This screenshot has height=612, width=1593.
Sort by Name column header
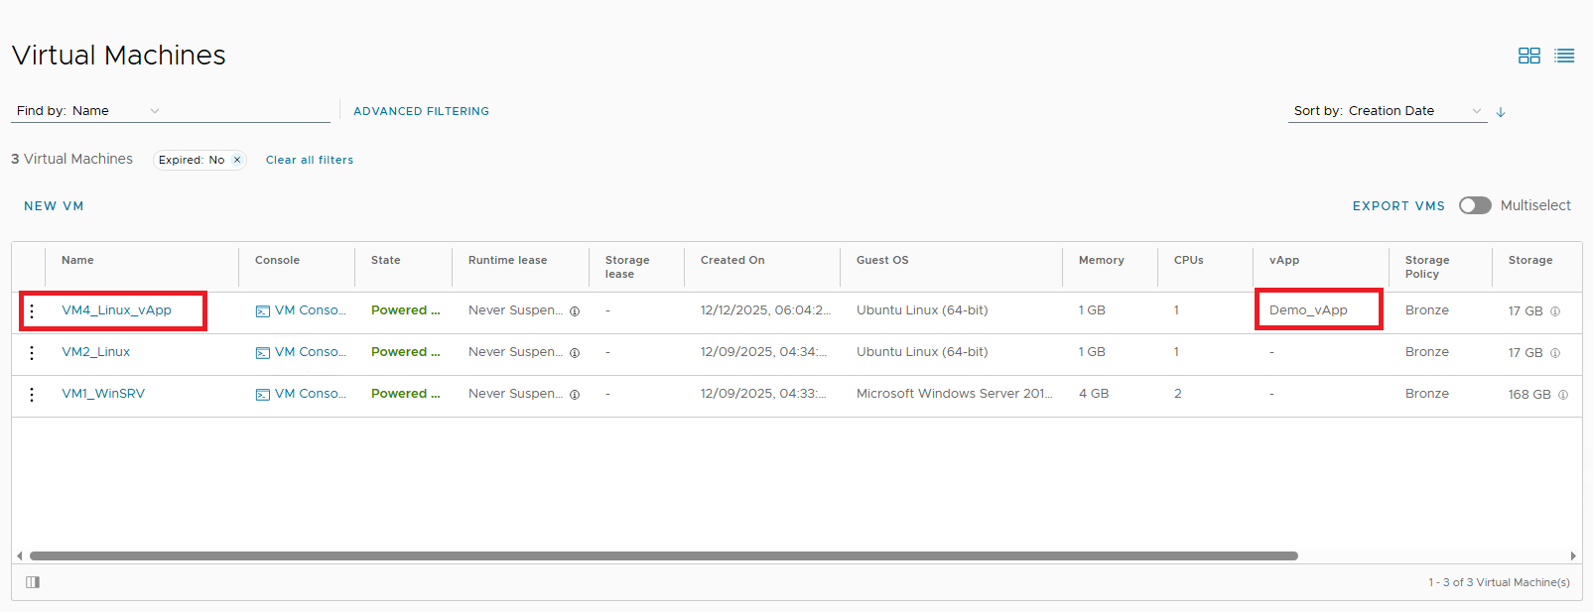[x=77, y=260]
